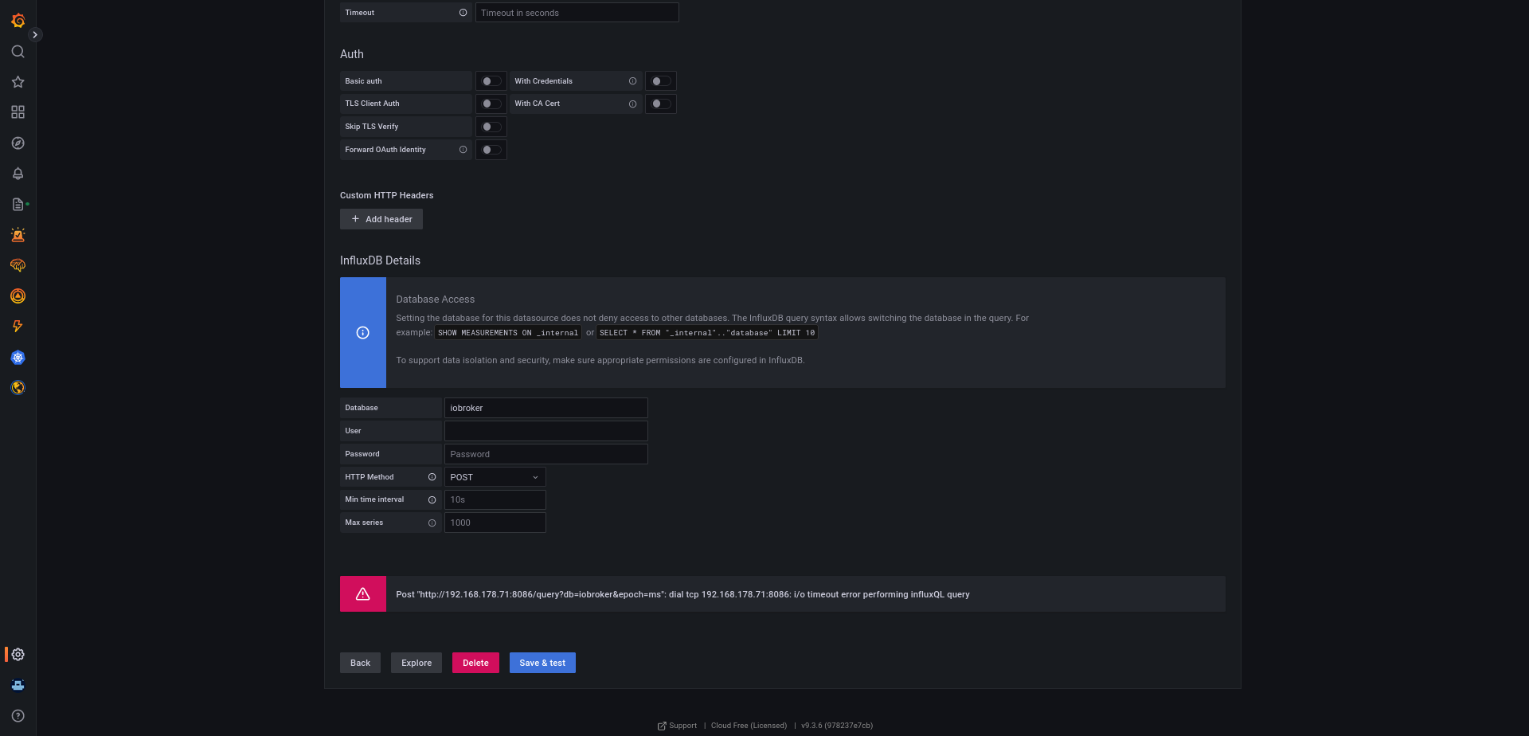This screenshot has width=1529, height=736.
Task: Show the Min time interval info icon
Action: click(x=432, y=500)
